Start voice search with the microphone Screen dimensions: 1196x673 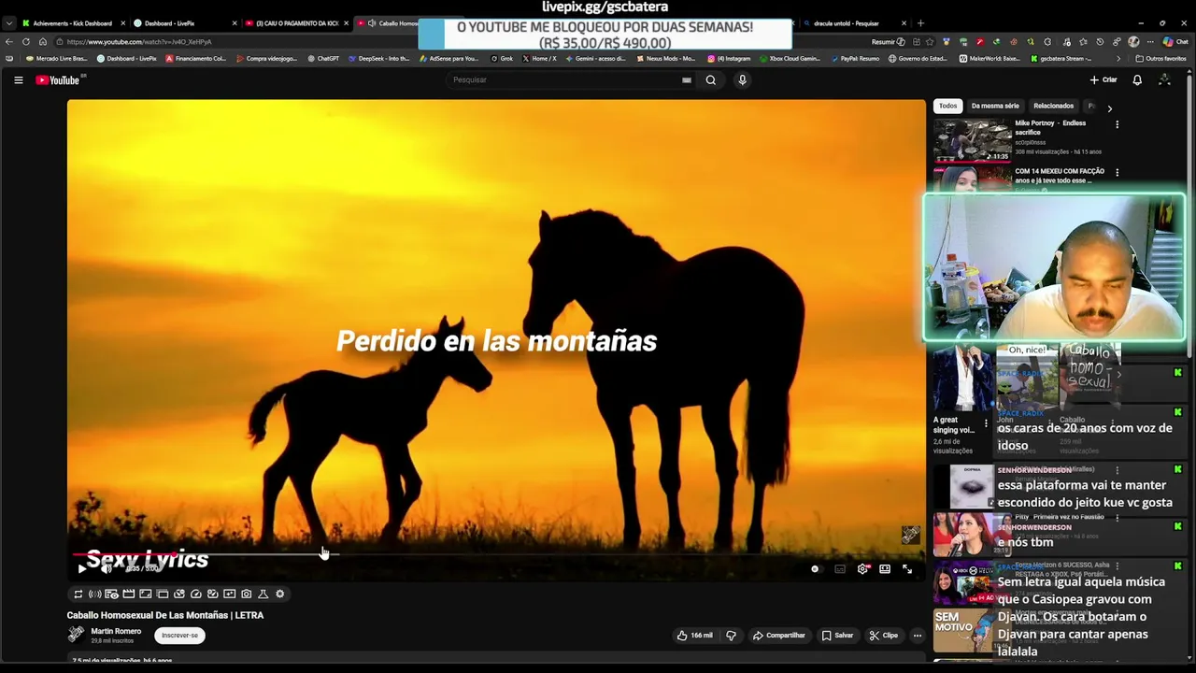click(742, 80)
